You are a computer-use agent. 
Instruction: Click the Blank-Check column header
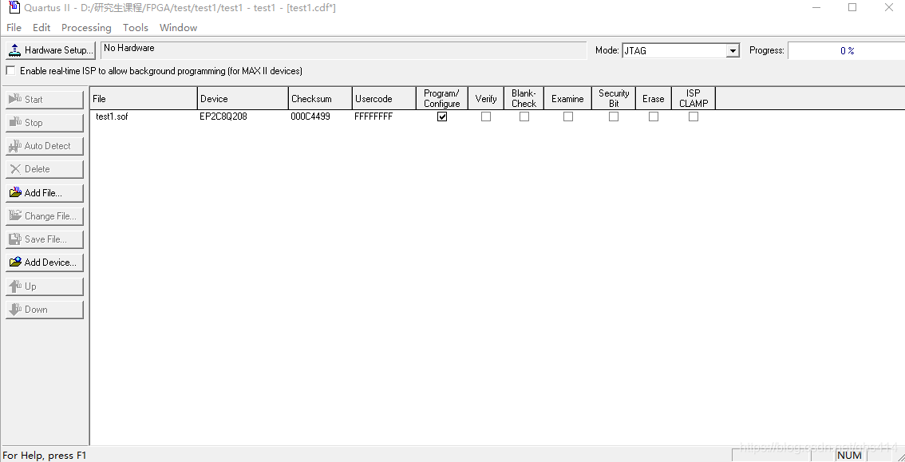point(524,99)
